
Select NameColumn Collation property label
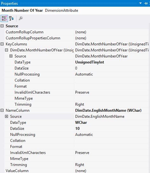(x=18, y=141)
